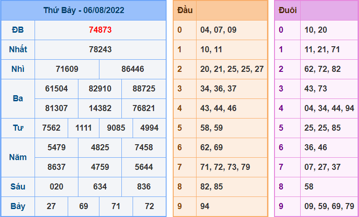This screenshot has width=359, height=217.
Task: Click the Nhì row label
Action: [18, 69]
